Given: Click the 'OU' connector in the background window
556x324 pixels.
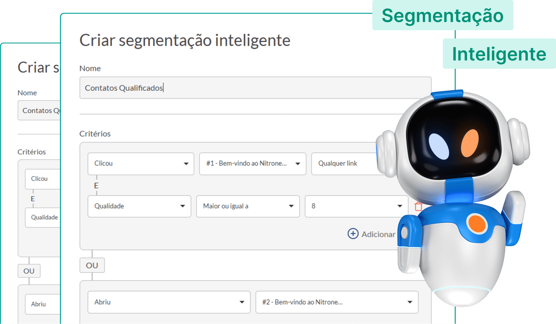Looking at the screenshot, I should 29,271.
